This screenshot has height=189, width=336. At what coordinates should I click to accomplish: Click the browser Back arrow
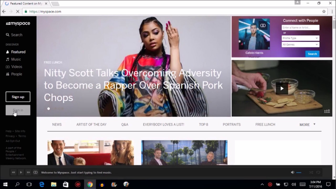(4, 12)
